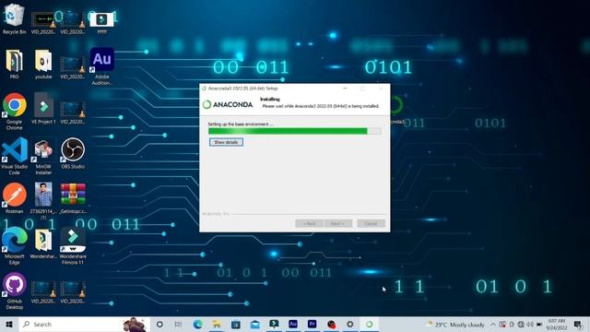Minimize the Anaconda3 Setup window
This screenshot has height=332, width=590.
tap(345, 89)
